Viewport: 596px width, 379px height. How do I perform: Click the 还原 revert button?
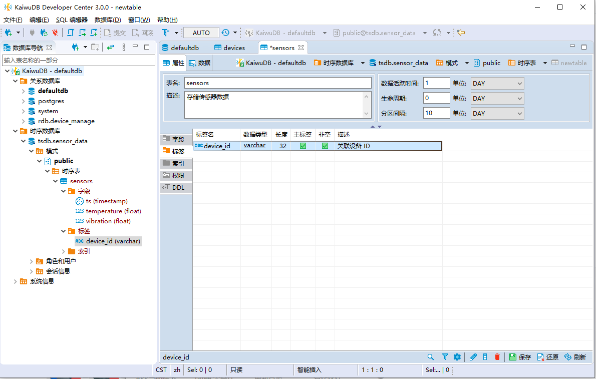(548, 357)
